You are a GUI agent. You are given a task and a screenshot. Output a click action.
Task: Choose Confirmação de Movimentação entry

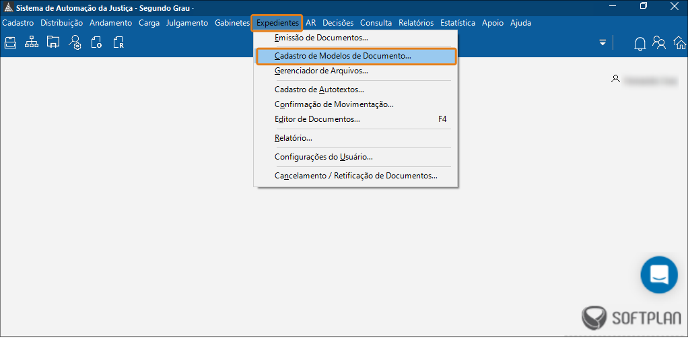(x=356, y=104)
